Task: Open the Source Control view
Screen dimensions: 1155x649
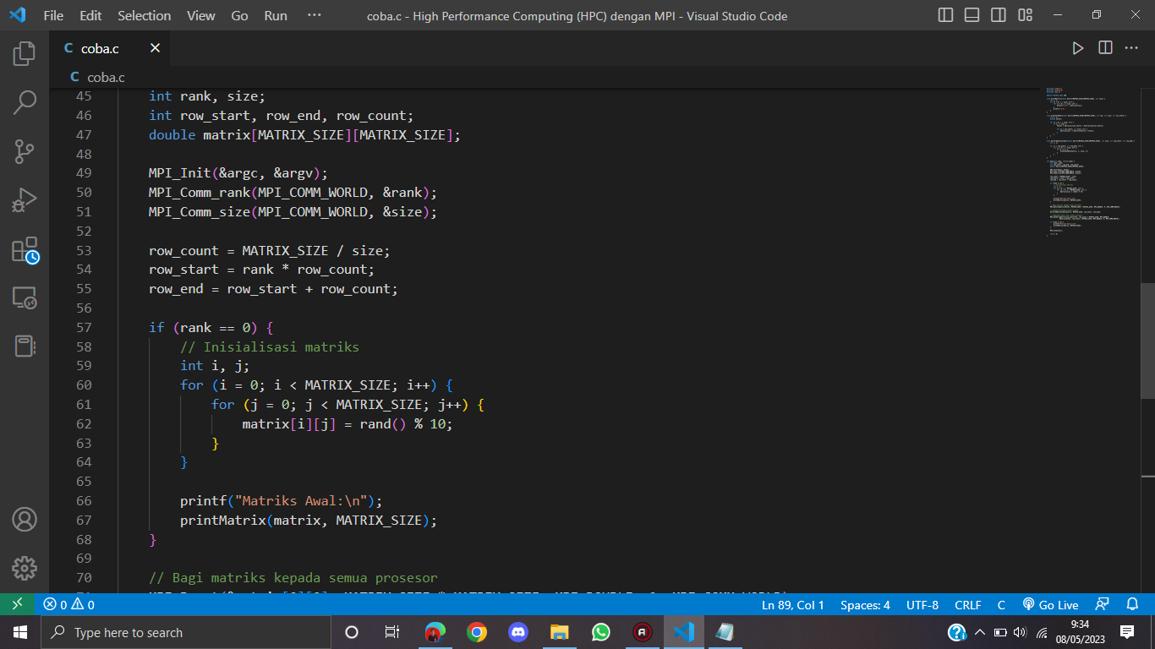Action: pyautogui.click(x=25, y=152)
